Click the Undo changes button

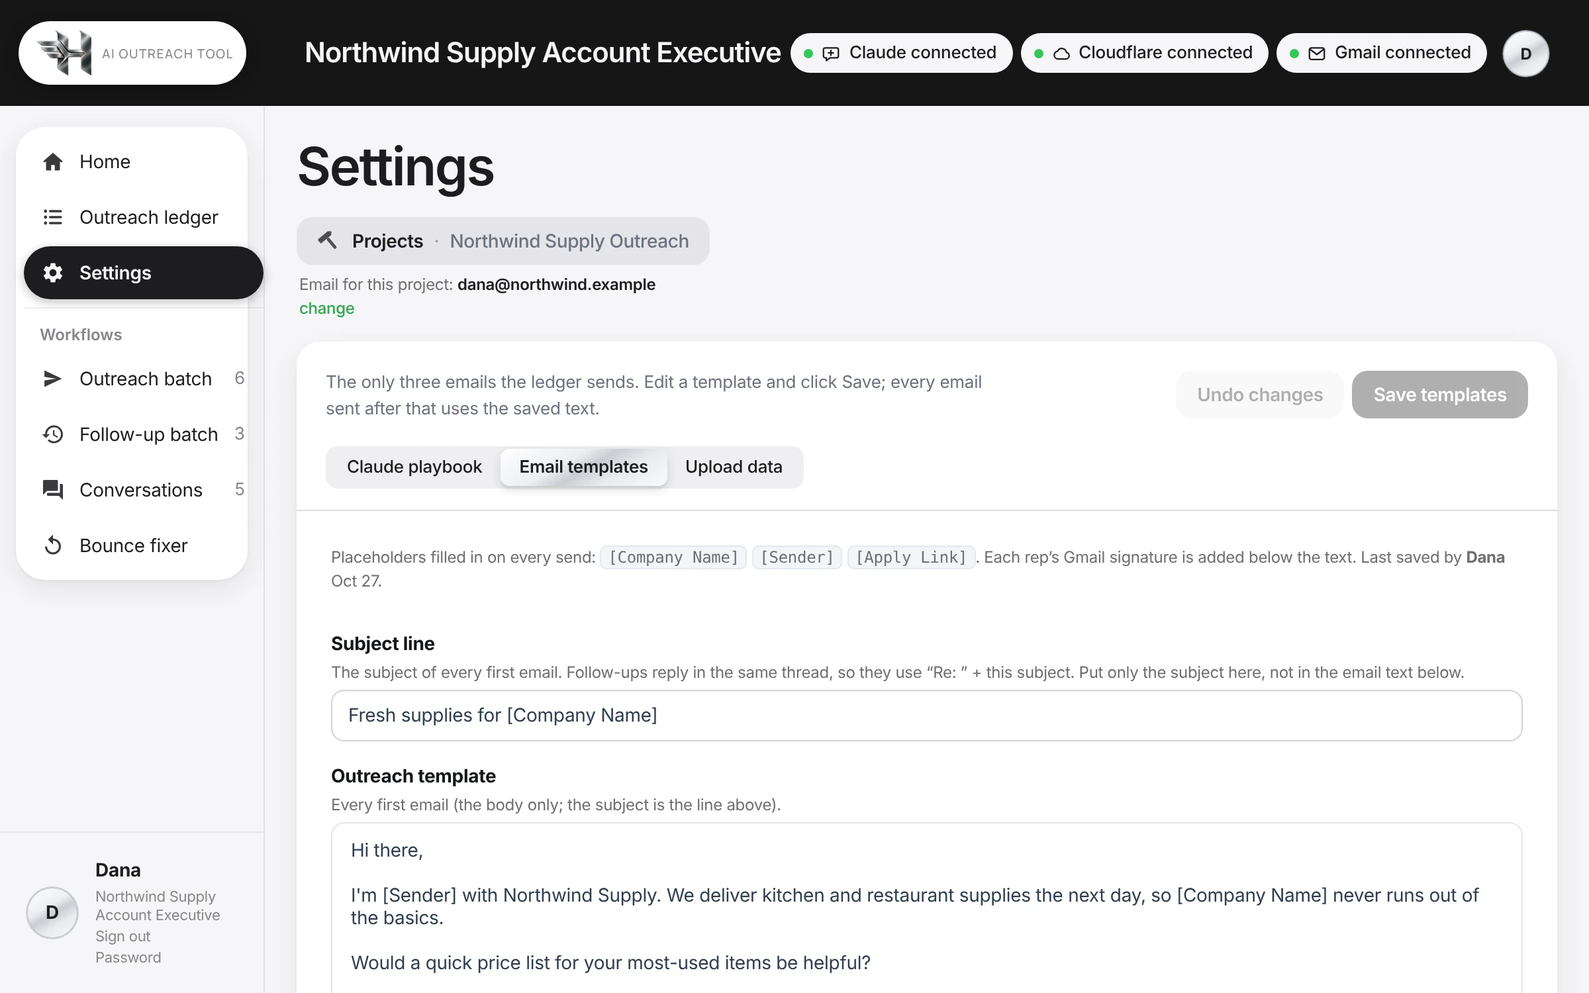[1259, 395]
